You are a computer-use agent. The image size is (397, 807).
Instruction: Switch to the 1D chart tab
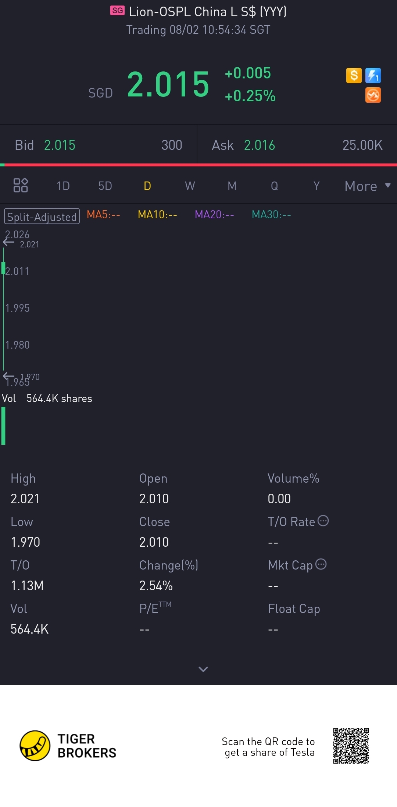coord(63,186)
